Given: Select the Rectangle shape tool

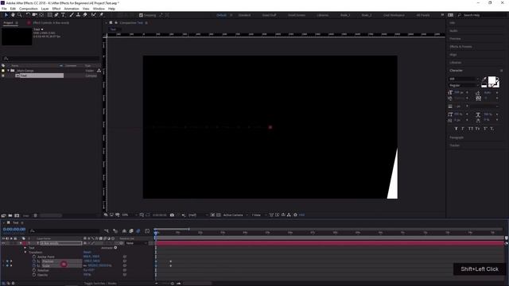Looking at the screenshot, I should pyautogui.click(x=49, y=15).
